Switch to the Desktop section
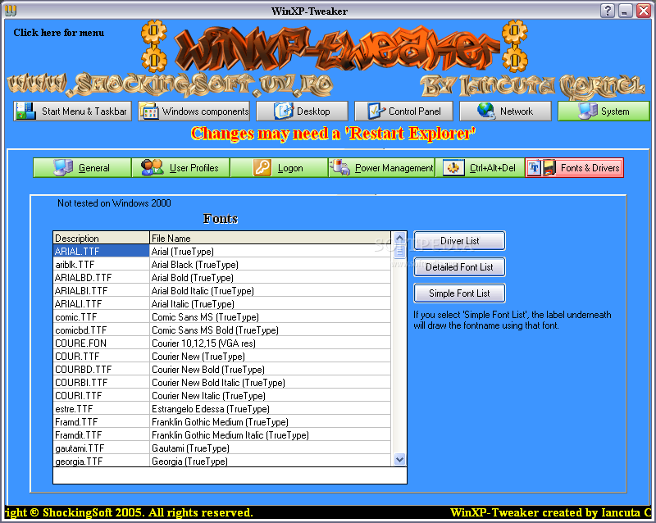The width and height of the screenshot is (656, 523). click(x=302, y=111)
